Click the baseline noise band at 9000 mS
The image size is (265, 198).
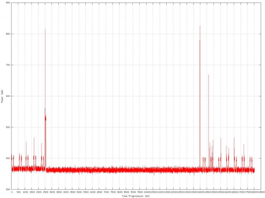click(x=133, y=170)
